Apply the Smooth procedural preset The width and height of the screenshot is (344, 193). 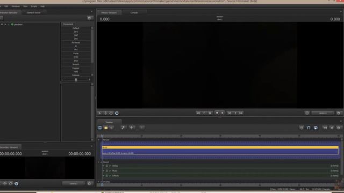pyautogui.click(x=76, y=64)
